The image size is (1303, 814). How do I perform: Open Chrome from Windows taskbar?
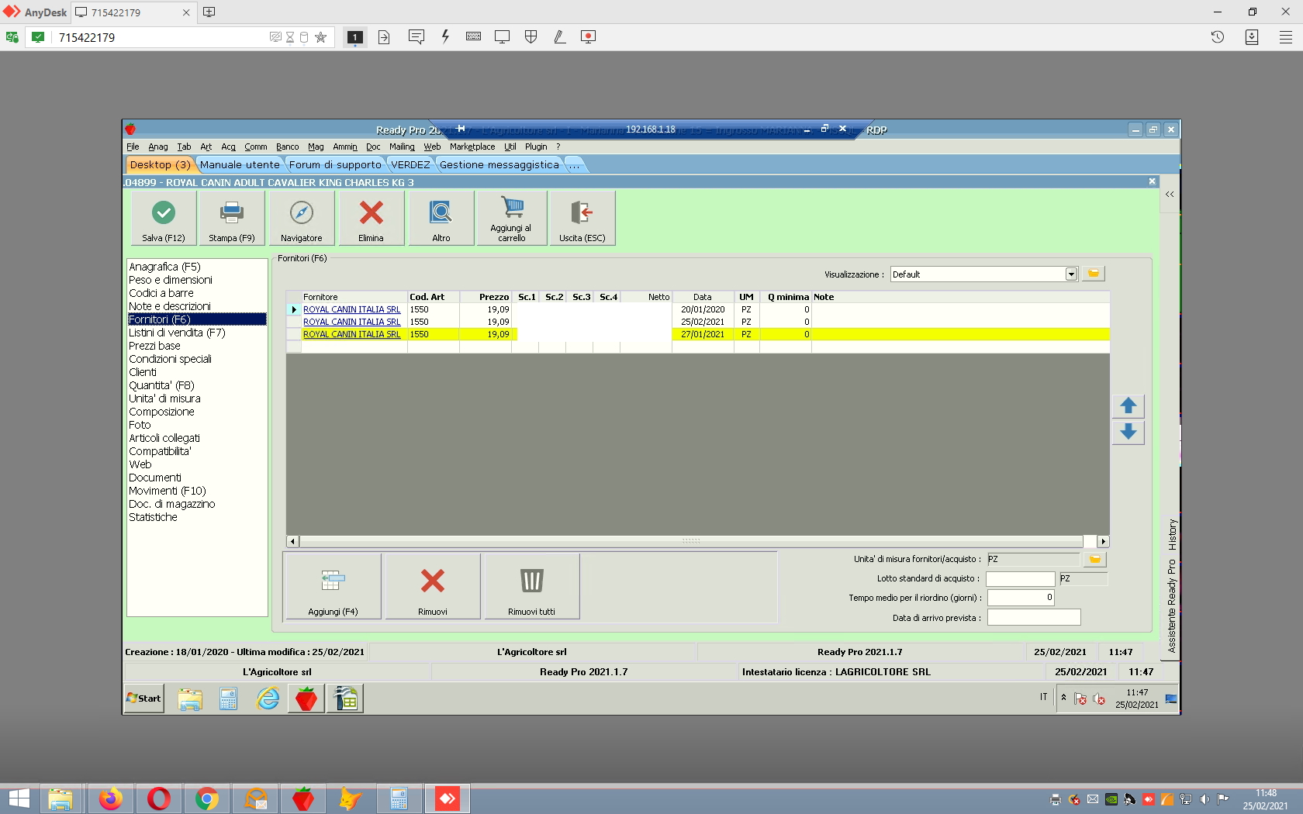tap(207, 798)
